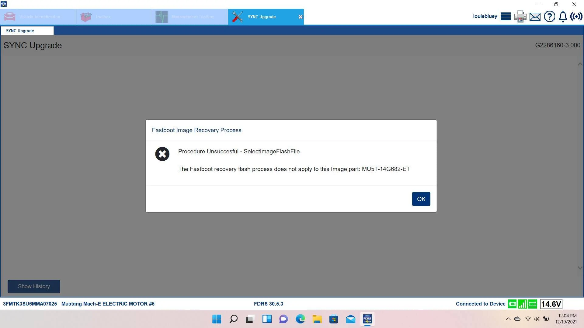Select the white SYNC Upgrade sub-tab
Screen dimensions: 584x328
(x=27, y=31)
